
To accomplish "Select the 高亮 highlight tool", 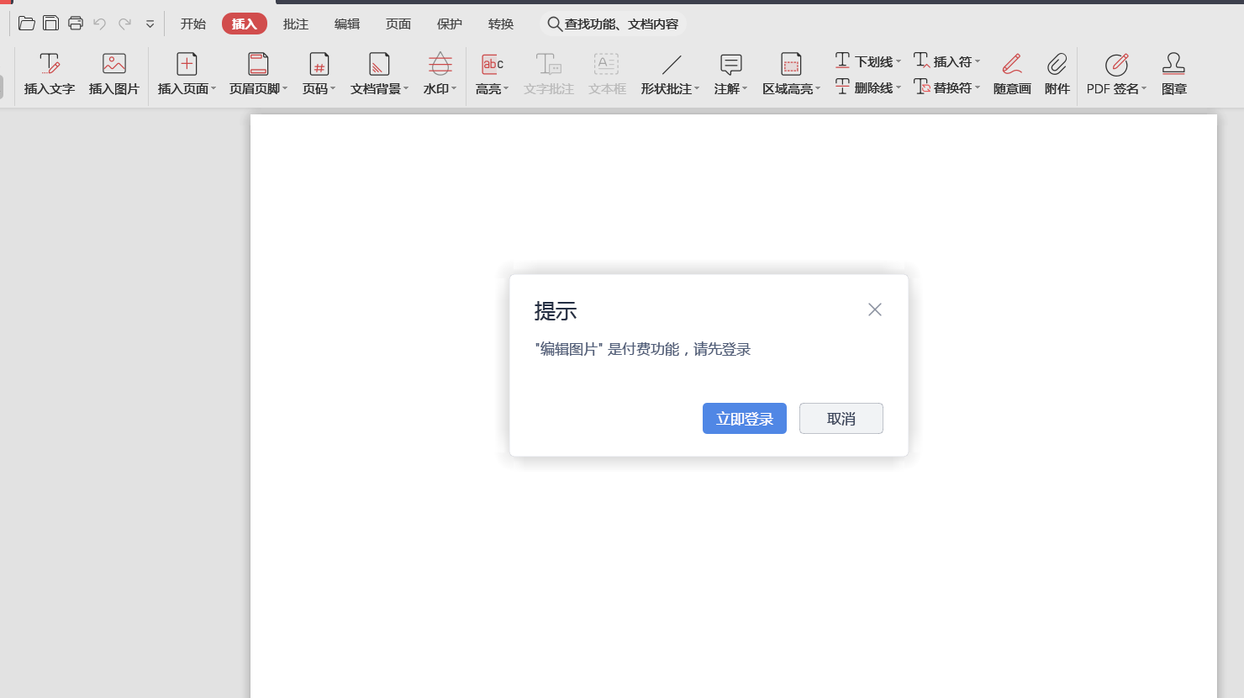I will [492, 74].
